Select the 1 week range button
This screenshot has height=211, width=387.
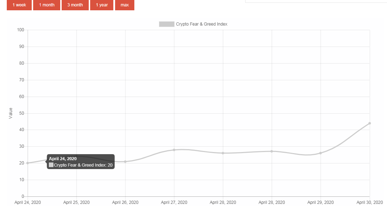click(19, 5)
